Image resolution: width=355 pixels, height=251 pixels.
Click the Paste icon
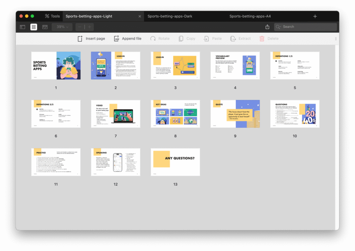[206, 38]
